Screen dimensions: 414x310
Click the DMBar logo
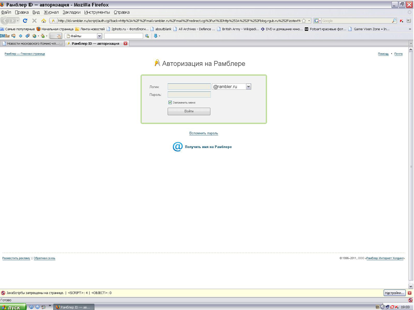pyautogui.click(x=5, y=36)
